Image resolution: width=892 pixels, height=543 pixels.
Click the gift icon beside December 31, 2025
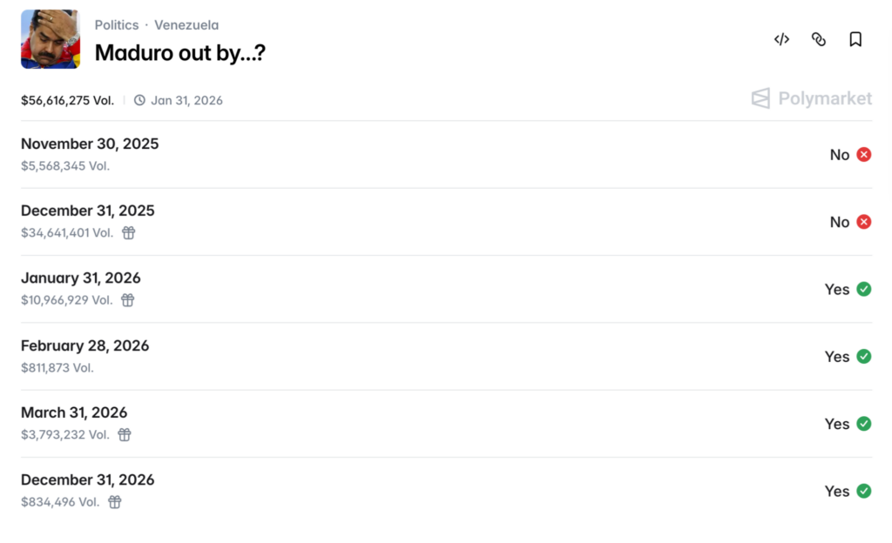(x=128, y=232)
